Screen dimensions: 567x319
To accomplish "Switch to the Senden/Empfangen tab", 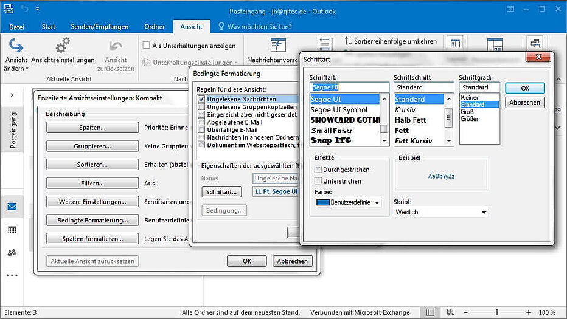I will pyautogui.click(x=99, y=27).
